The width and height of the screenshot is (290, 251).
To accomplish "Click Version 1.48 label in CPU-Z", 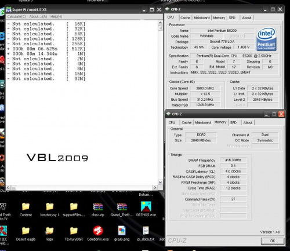I will [270, 232].
